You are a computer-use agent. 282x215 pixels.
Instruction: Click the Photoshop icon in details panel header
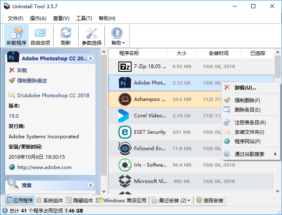click(13, 57)
